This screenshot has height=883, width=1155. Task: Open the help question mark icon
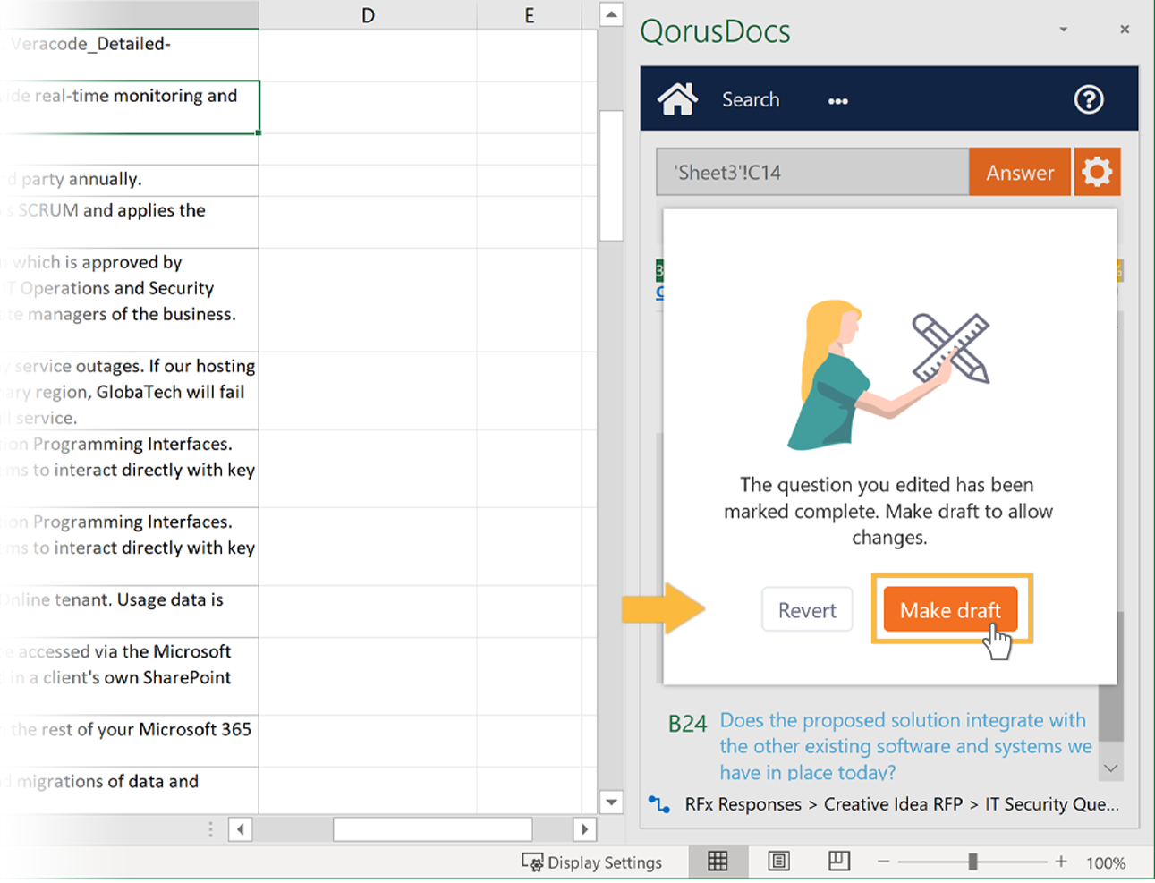point(1088,99)
